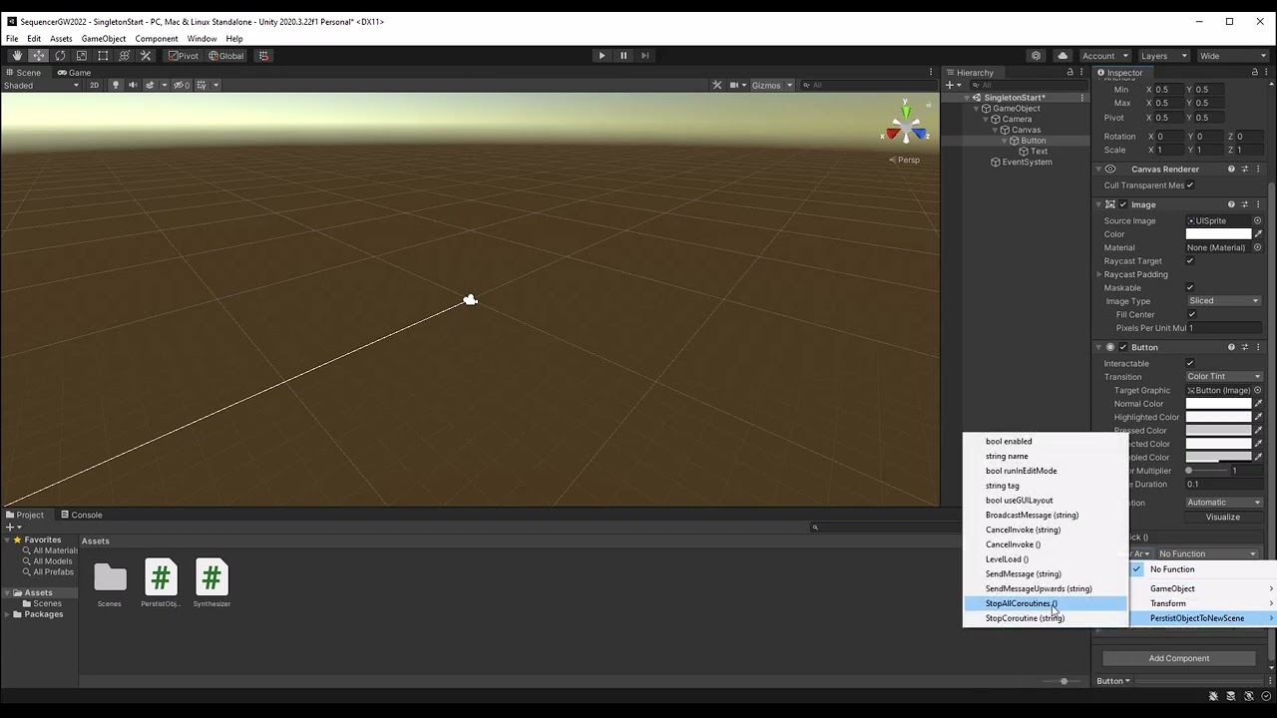This screenshot has height=718, width=1277.
Task: Open the Window menu
Action: tap(202, 39)
